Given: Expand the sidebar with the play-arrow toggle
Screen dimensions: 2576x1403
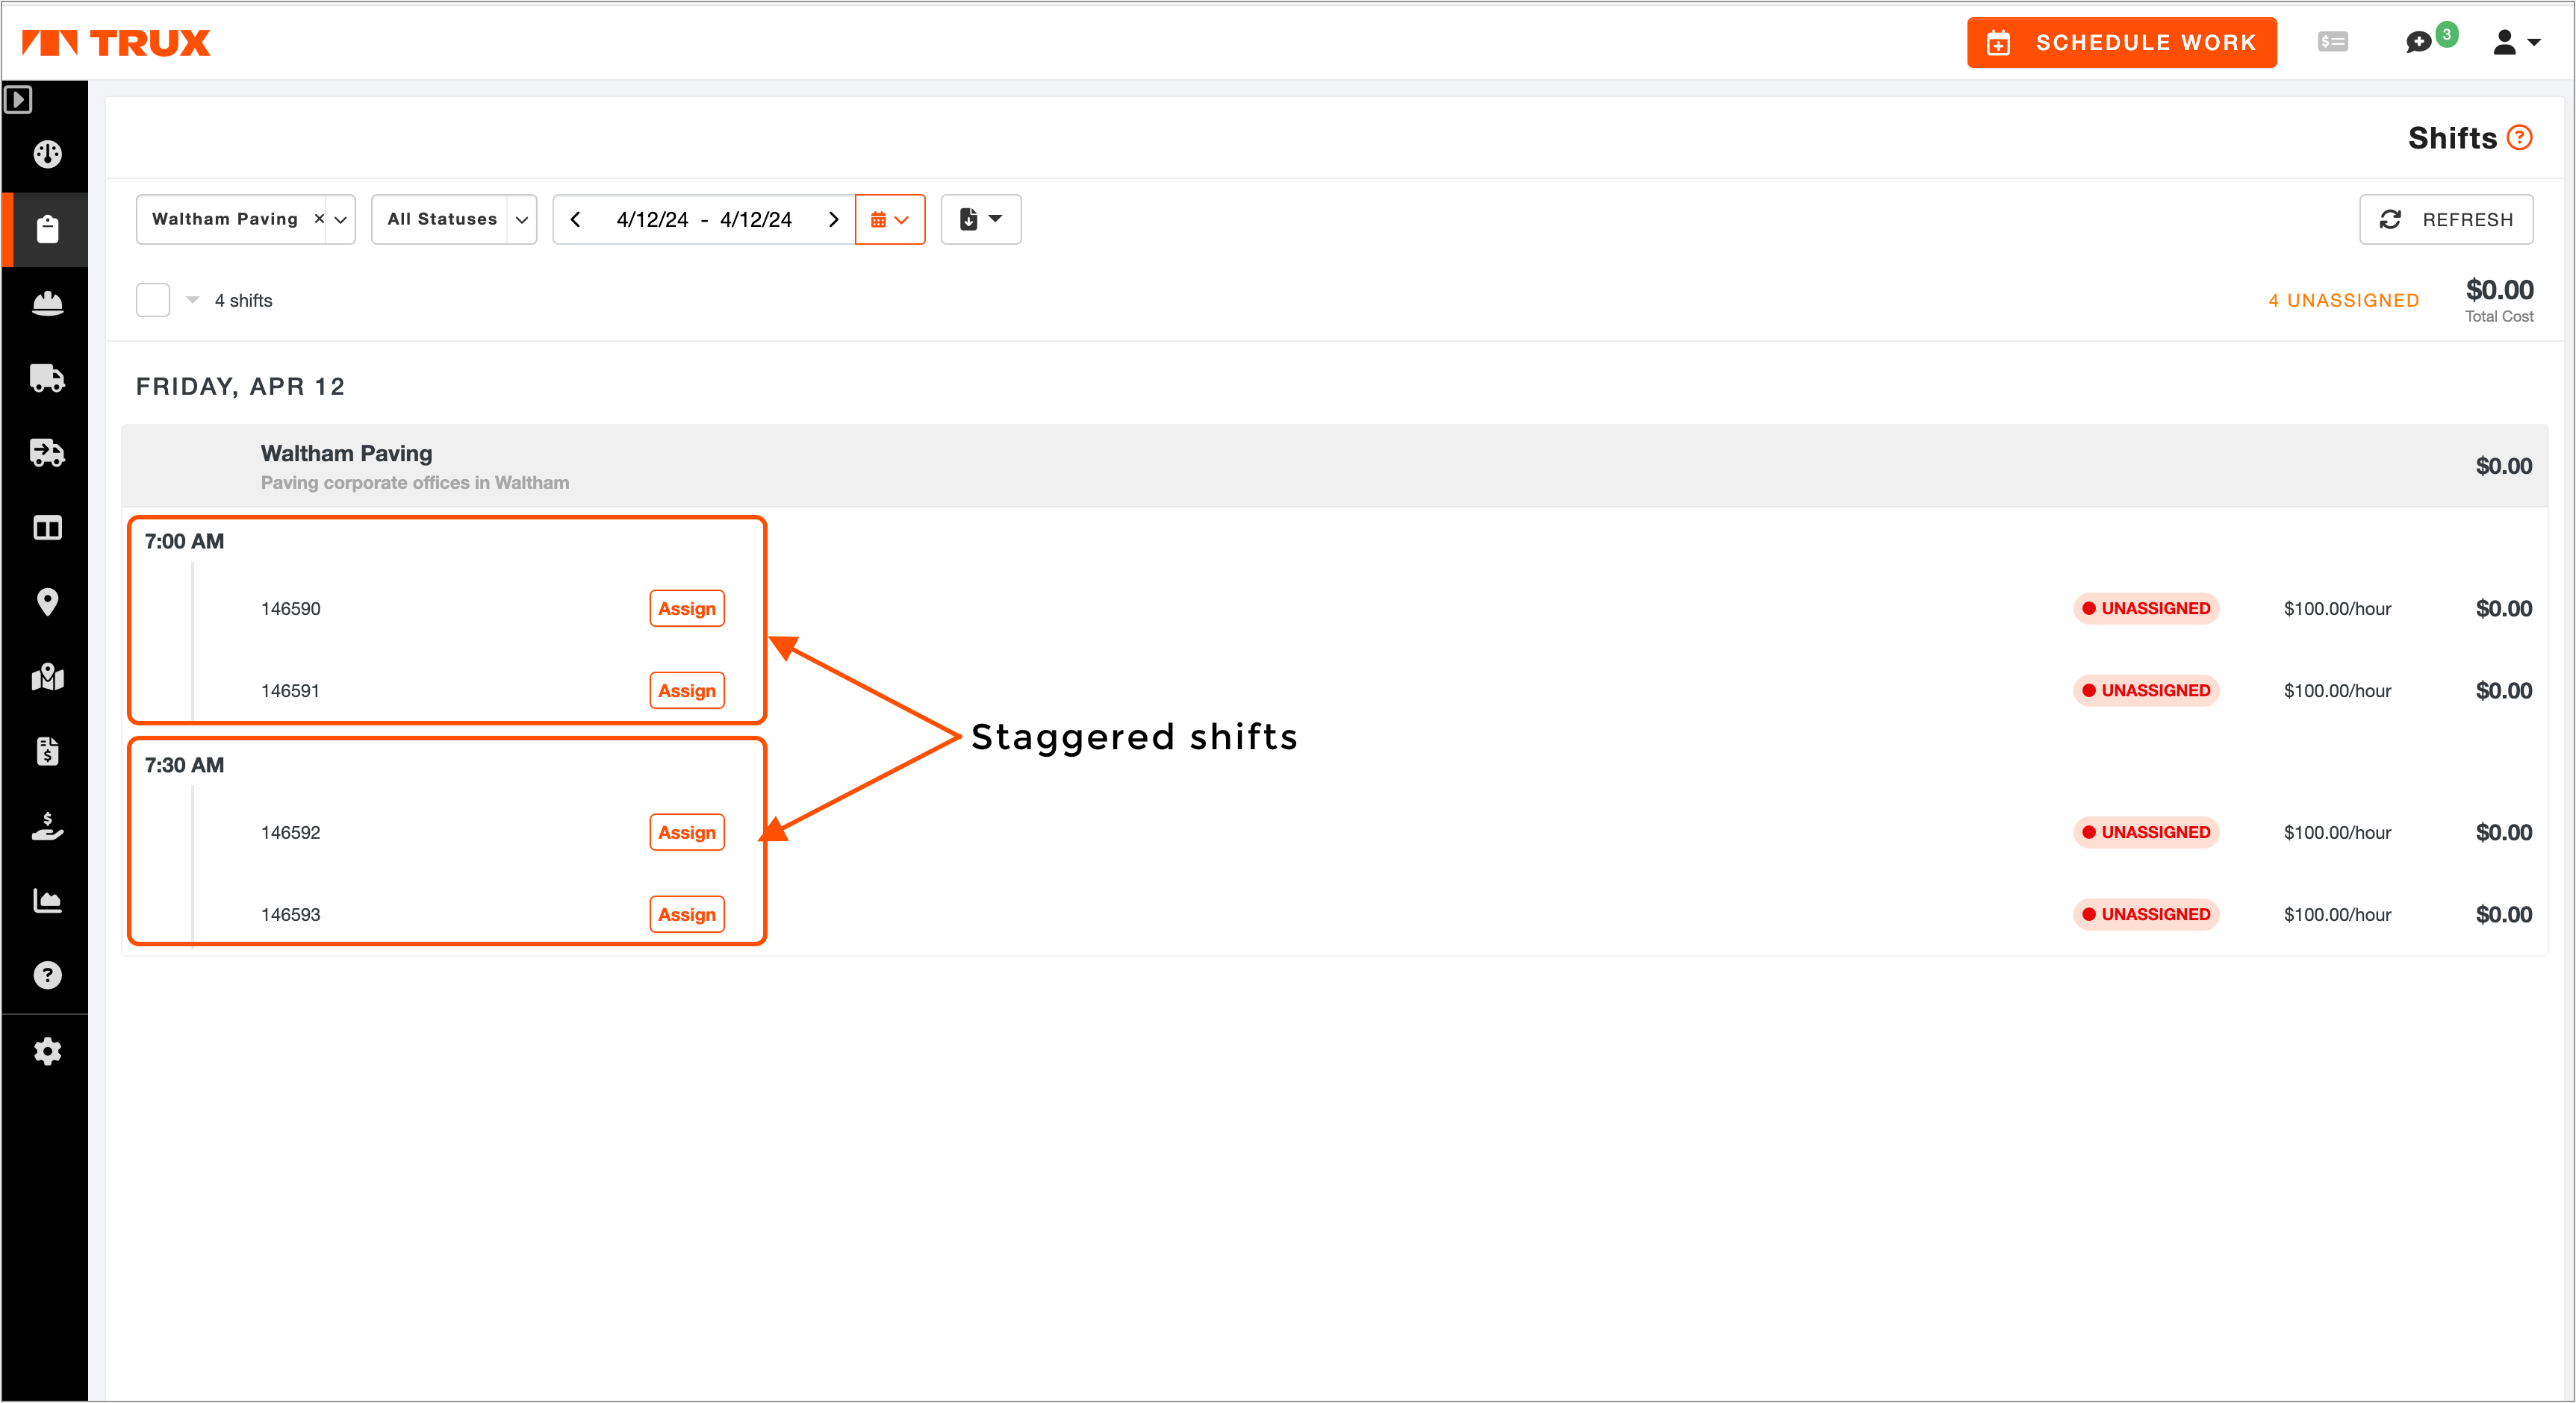Looking at the screenshot, I should point(19,99).
